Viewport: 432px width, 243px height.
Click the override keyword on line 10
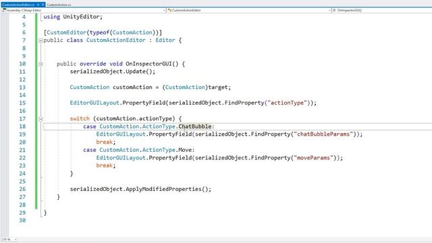[x=93, y=63]
